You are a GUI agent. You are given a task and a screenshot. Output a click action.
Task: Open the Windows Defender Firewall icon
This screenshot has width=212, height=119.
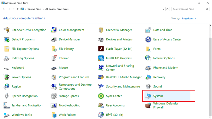[x=148, y=105]
